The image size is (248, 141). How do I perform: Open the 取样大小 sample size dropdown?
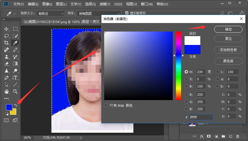50,14
